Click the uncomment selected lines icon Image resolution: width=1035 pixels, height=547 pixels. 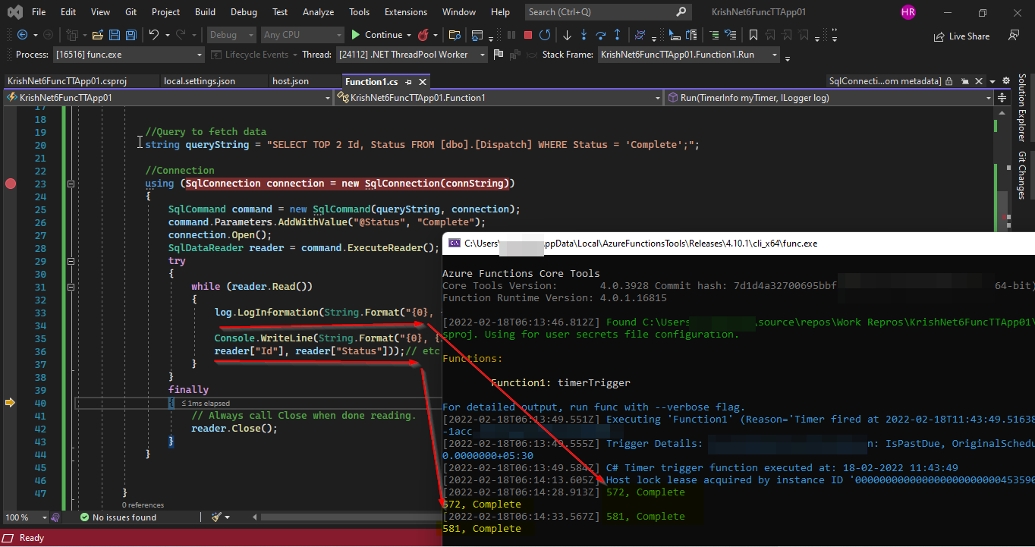tap(731, 35)
